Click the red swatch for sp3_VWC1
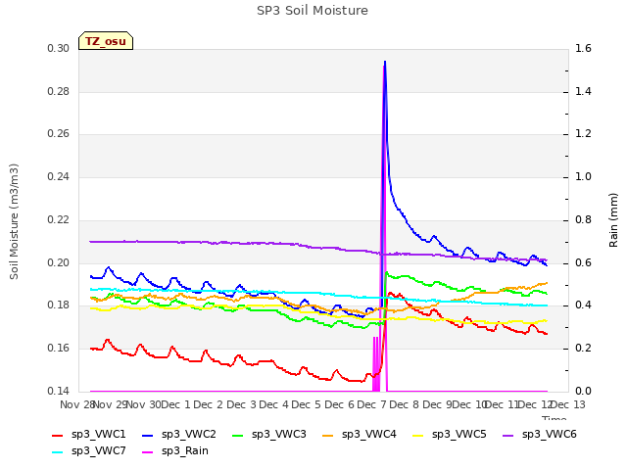 (58, 435)
